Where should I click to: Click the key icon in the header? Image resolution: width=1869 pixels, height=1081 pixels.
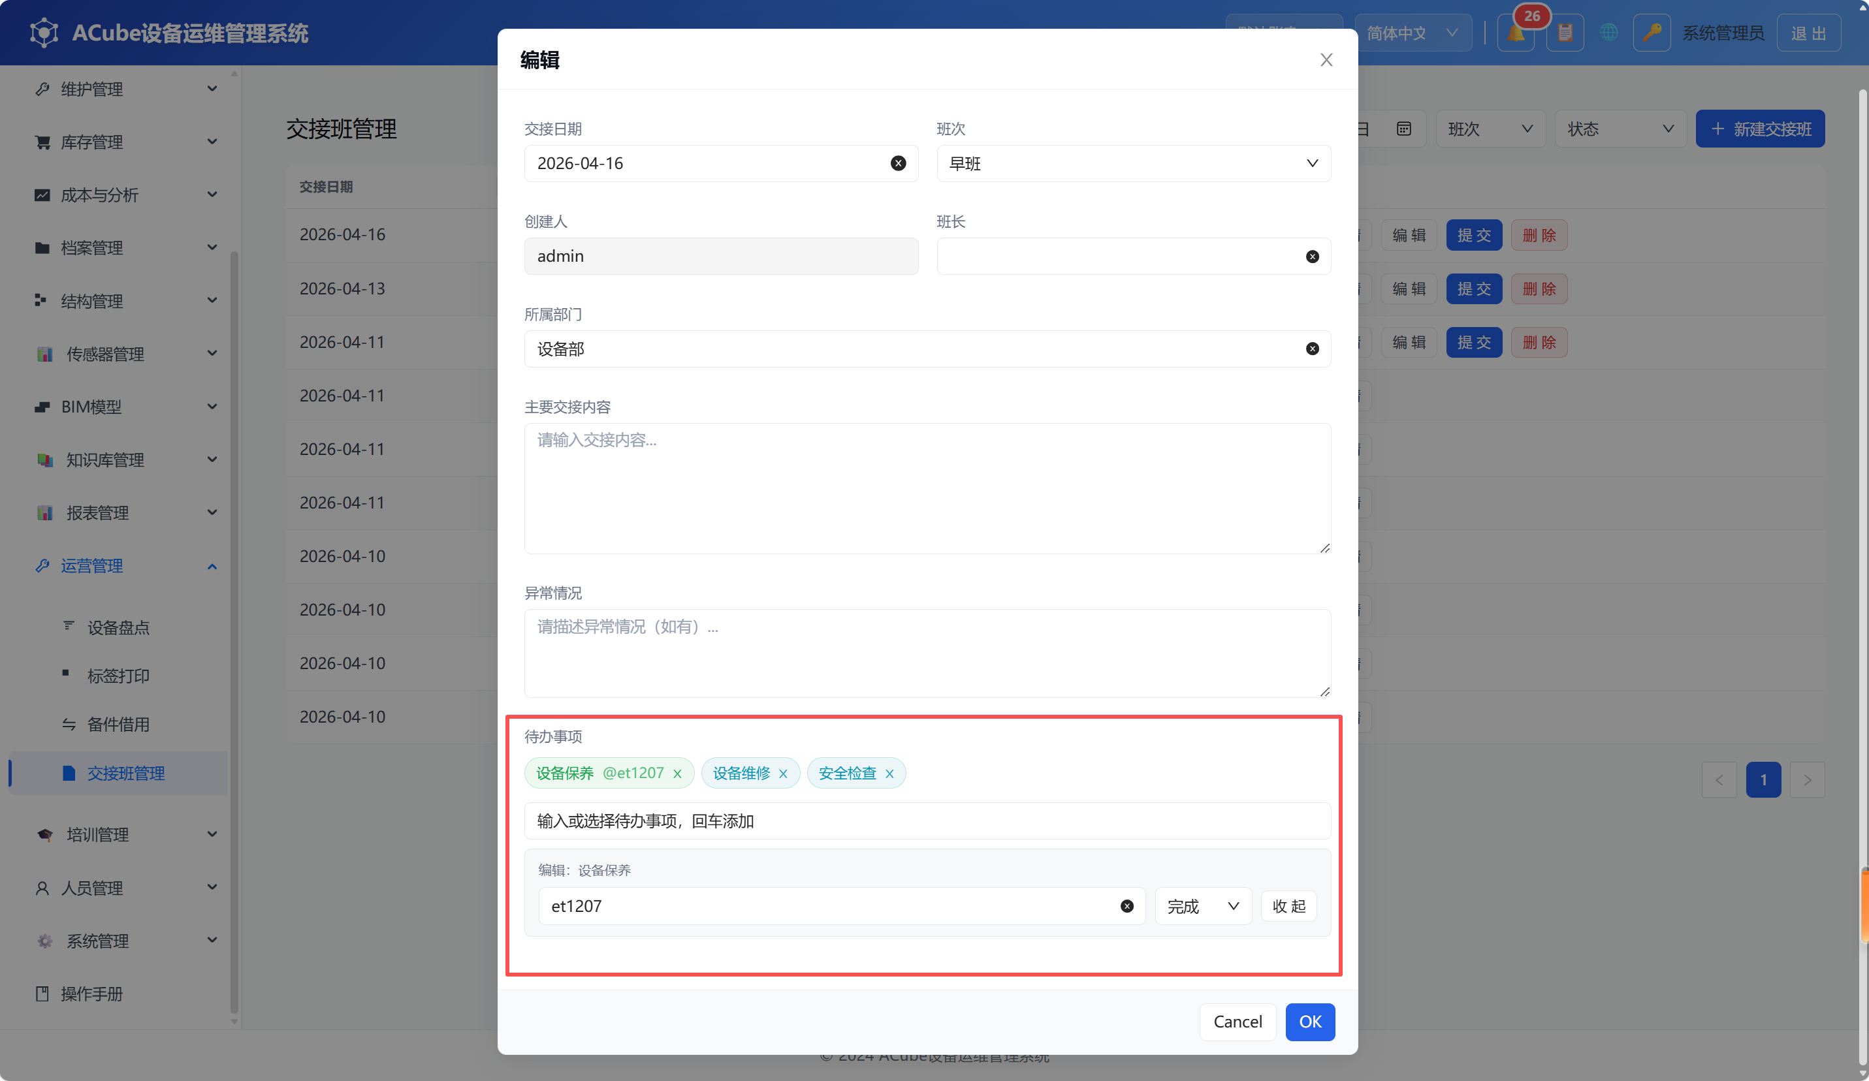[x=1652, y=33]
